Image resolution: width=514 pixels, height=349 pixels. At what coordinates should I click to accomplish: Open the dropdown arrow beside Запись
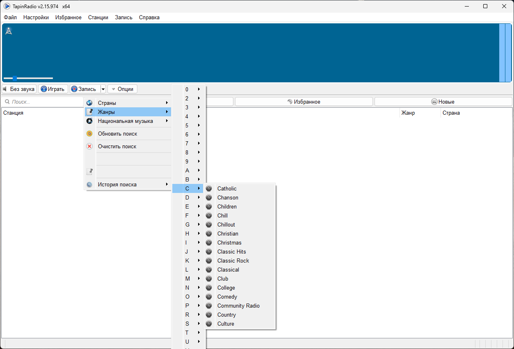coord(103,89)
